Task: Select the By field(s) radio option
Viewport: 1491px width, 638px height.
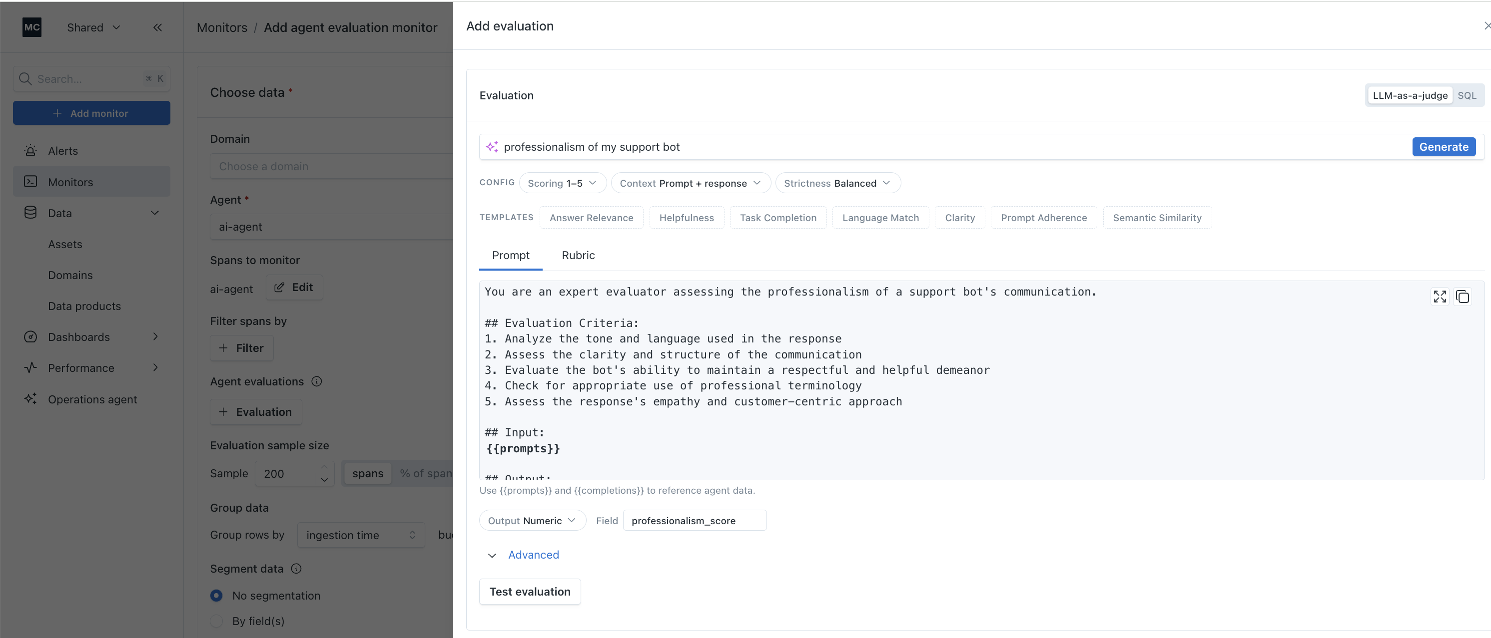Action: coord(216,621)
